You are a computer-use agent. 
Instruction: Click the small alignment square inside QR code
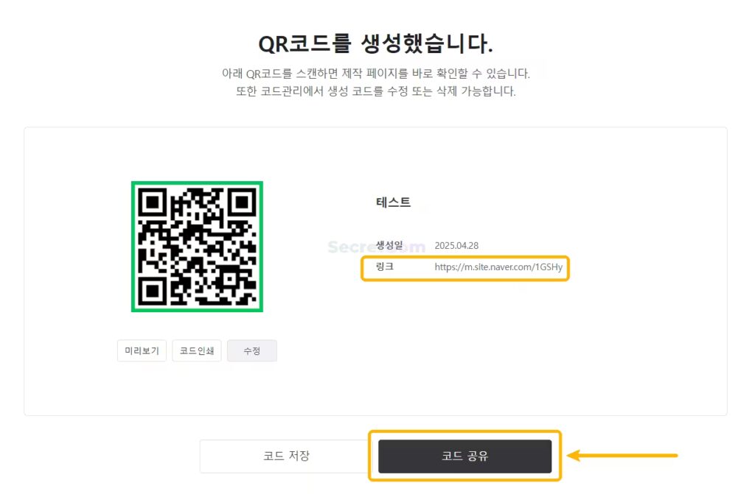click(230, 280)
